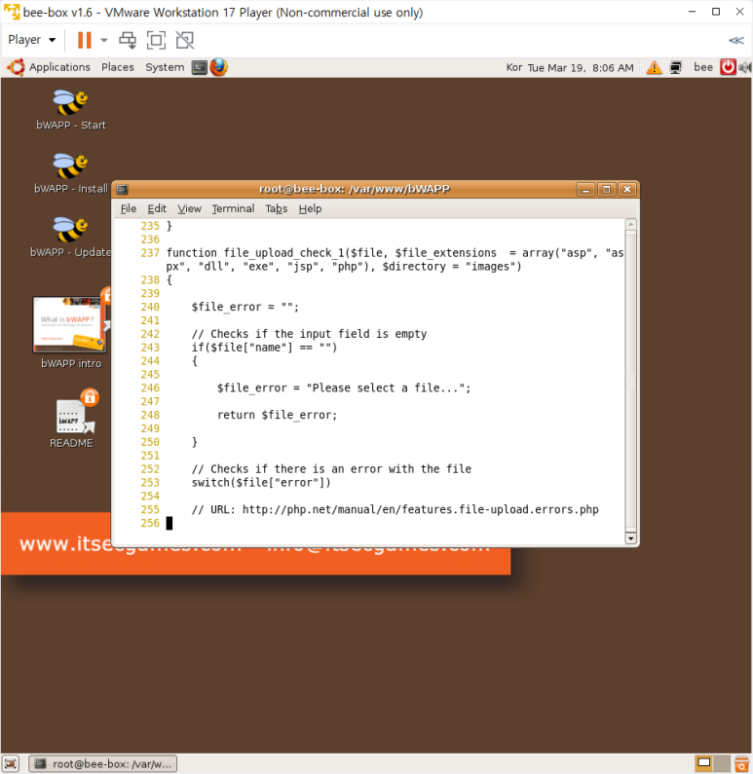Enter VMware full screen mode
The width and height of the screenshot is (753, 774).
pyautogui.click(x=156, y=40)
